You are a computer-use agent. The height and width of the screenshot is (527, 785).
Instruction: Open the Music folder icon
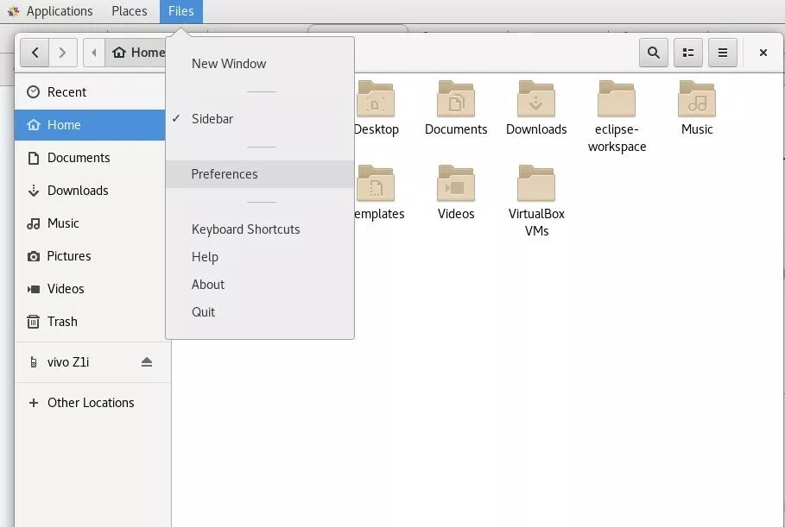point(697,100)
